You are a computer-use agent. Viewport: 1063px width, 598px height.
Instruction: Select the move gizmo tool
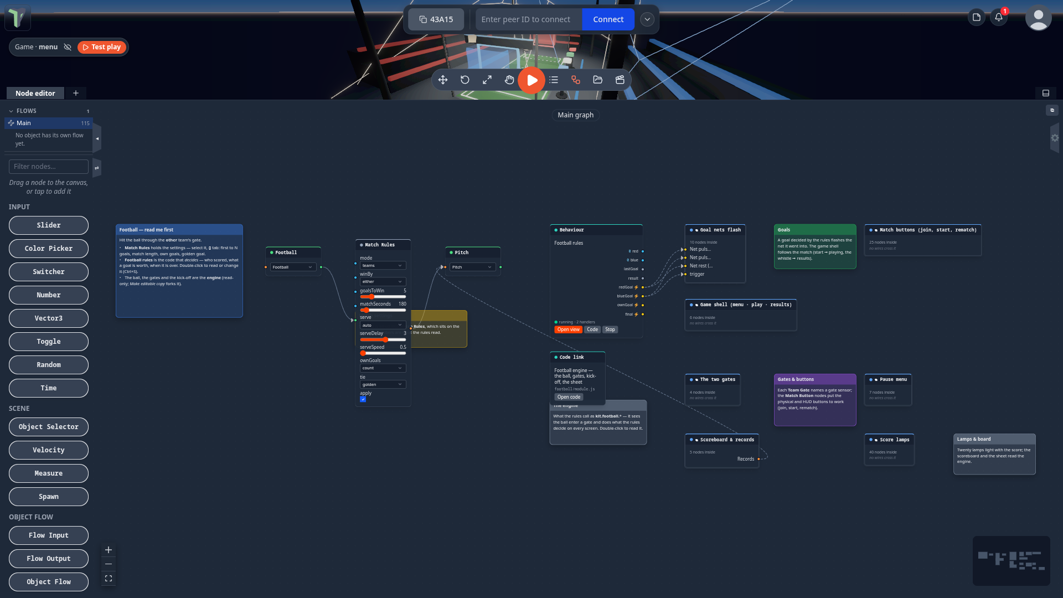443,80
